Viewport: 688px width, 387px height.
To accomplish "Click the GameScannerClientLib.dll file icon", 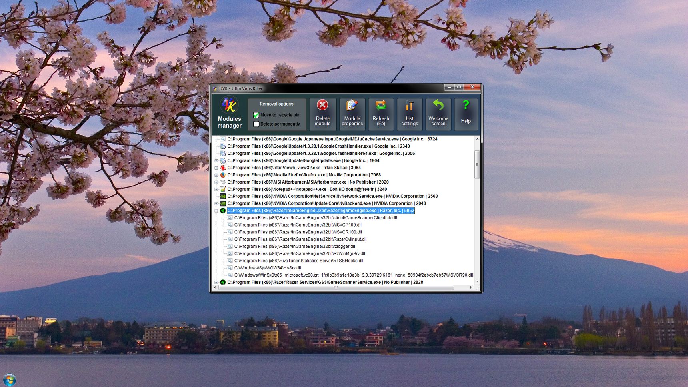I will click(x=230, y=218).
